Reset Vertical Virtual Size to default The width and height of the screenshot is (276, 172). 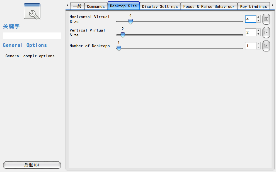click(266, 32)
